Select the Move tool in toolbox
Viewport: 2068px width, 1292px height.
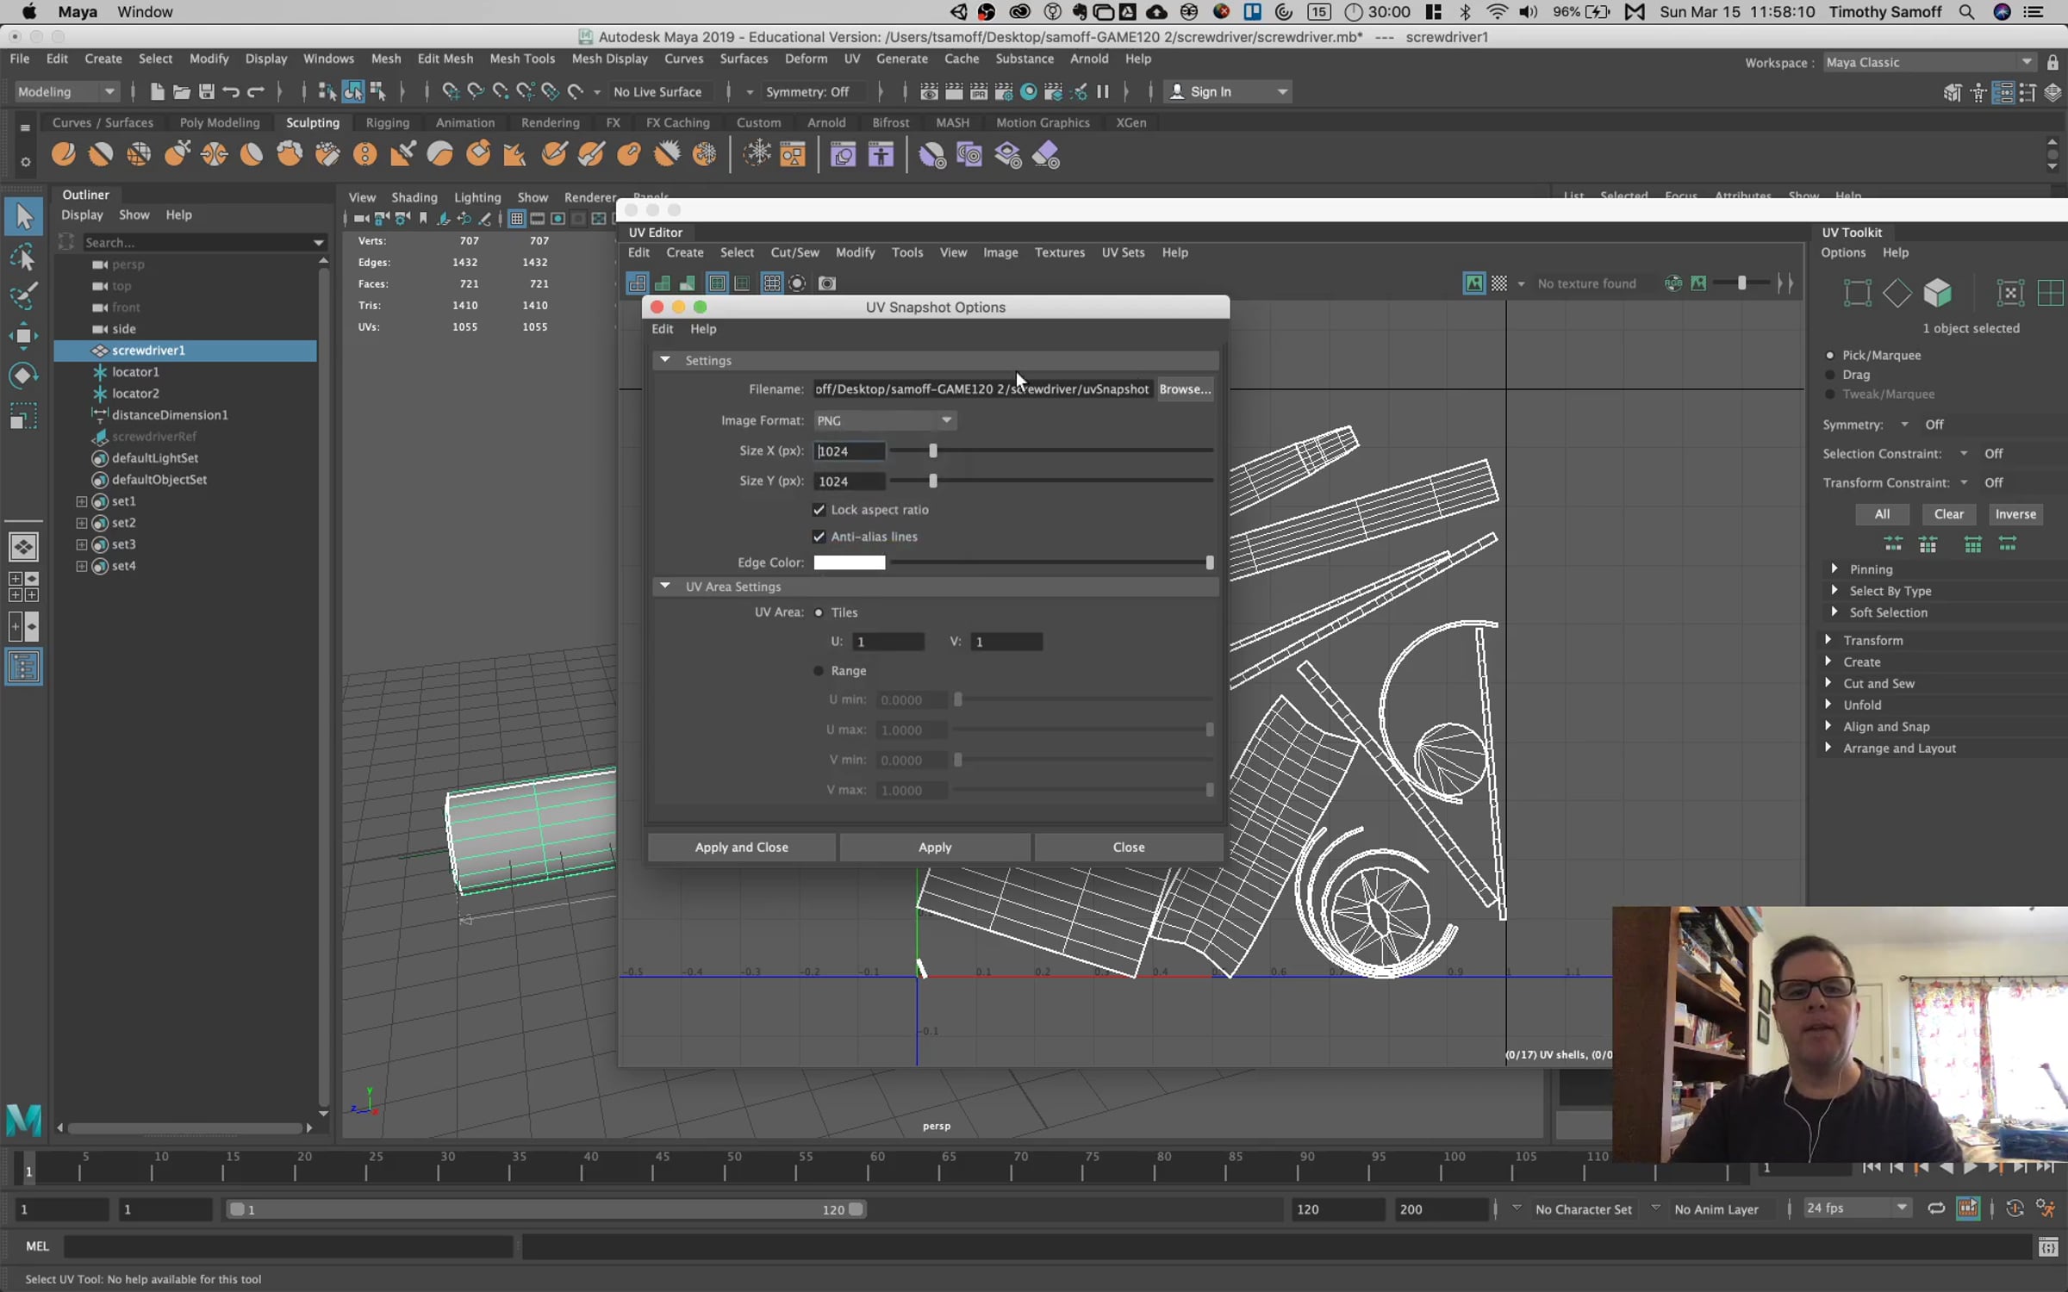tap(23, 336)
